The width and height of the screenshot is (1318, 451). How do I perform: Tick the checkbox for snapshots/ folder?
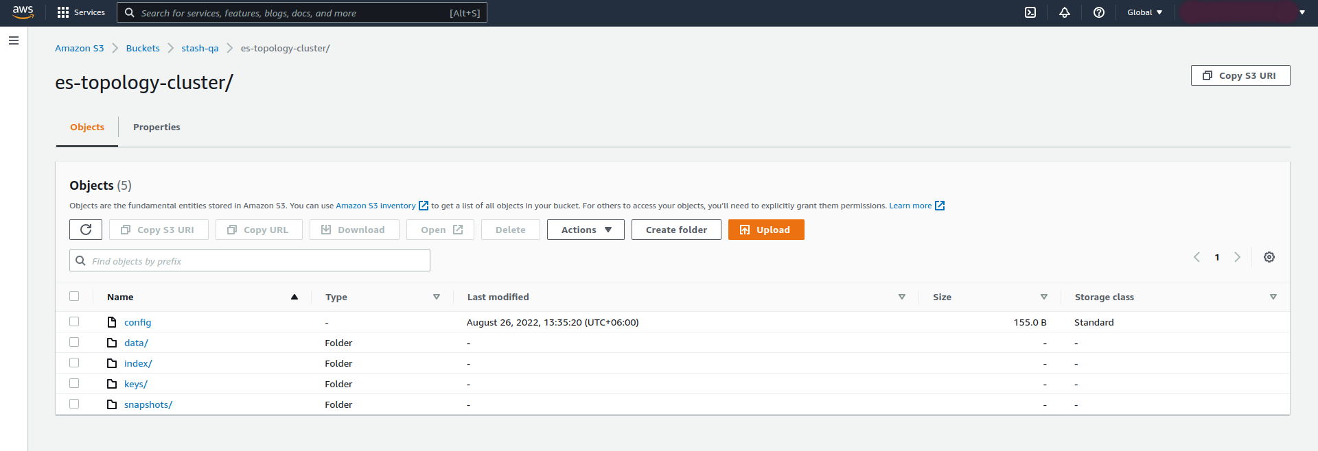[x=74, y=404]
